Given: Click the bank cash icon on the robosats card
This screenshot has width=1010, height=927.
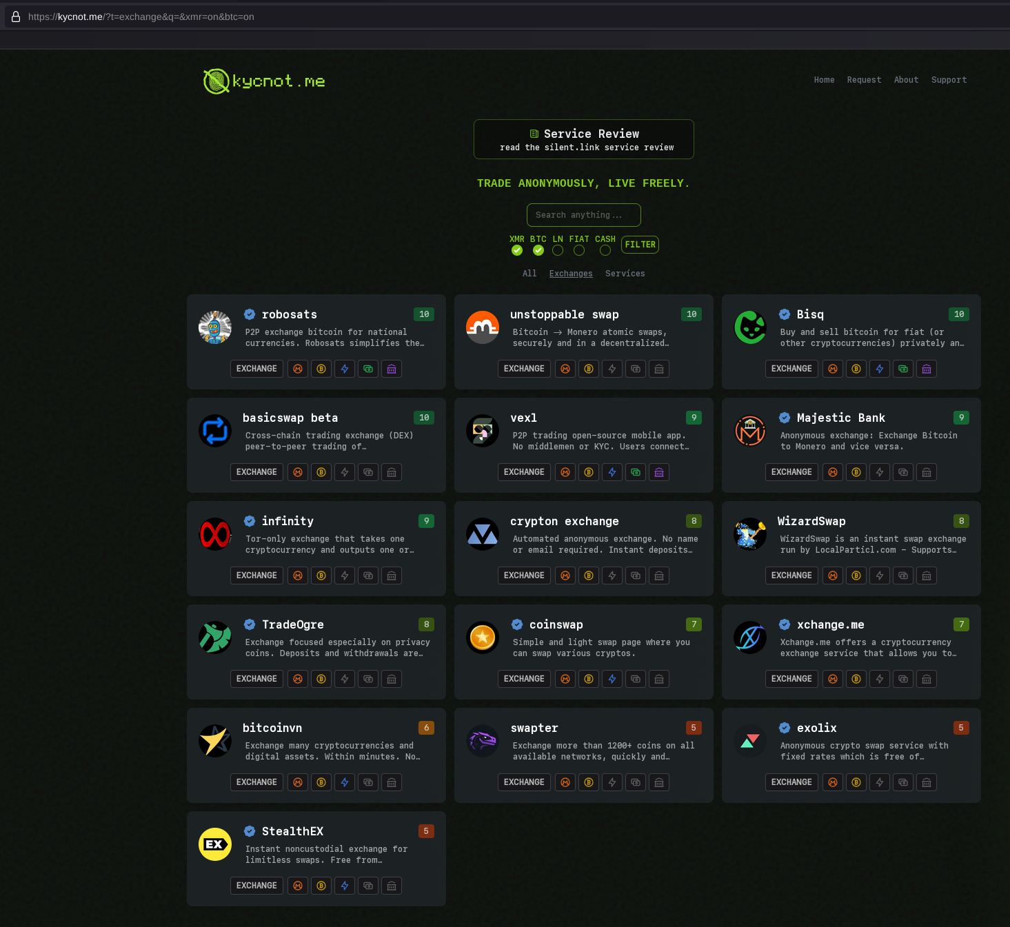Looking at the screenshot, I should (392, 369).
